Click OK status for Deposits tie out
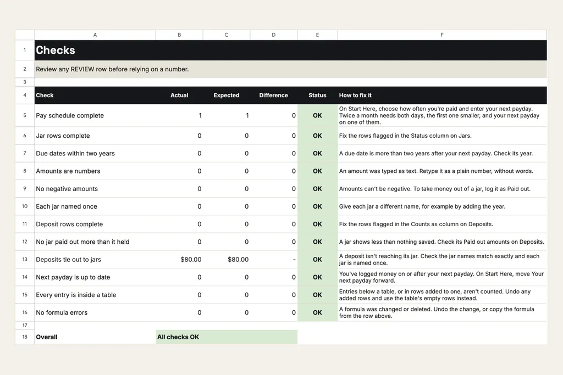 click(317, 259)
